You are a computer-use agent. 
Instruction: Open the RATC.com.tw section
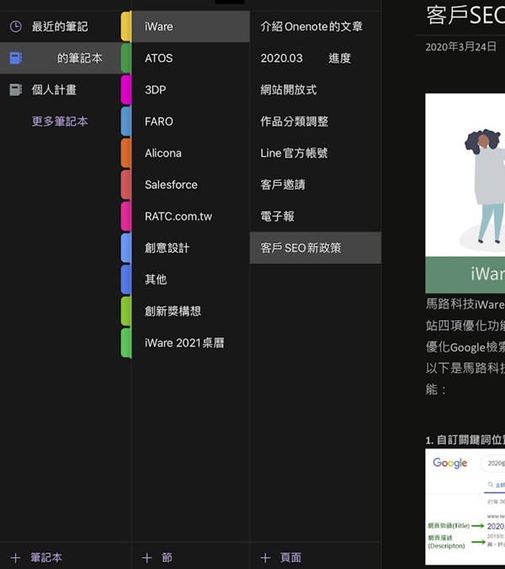coord(190,217)
